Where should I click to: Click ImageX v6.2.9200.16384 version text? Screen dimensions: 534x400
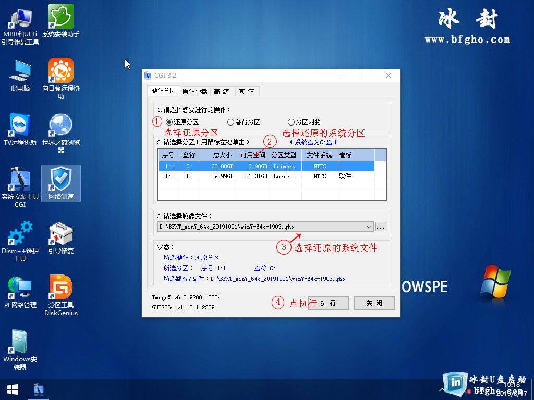pyautogui.click(x=186, y=297)
